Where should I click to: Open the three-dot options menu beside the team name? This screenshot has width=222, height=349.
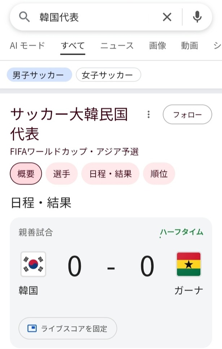(148, 114)
